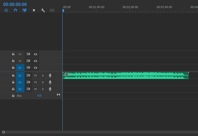Add a marker with the marker icon
Image resolution: width=198 pixels, height=136 pixels.
pos(34,10)
